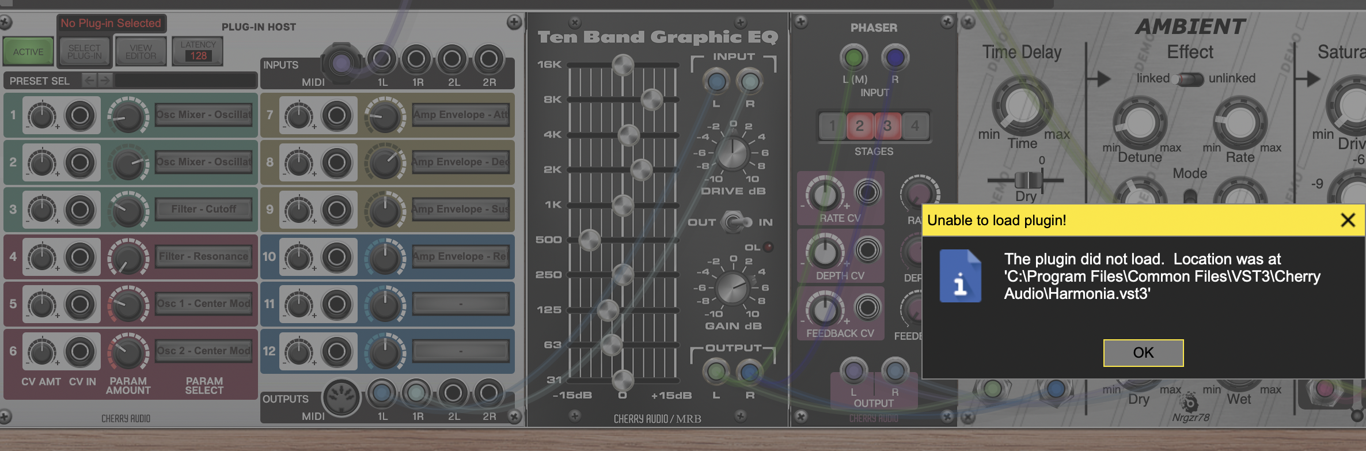Select Phaser stage 1 button
Screen dimensions: 1366x451
(x=832, y=126)
